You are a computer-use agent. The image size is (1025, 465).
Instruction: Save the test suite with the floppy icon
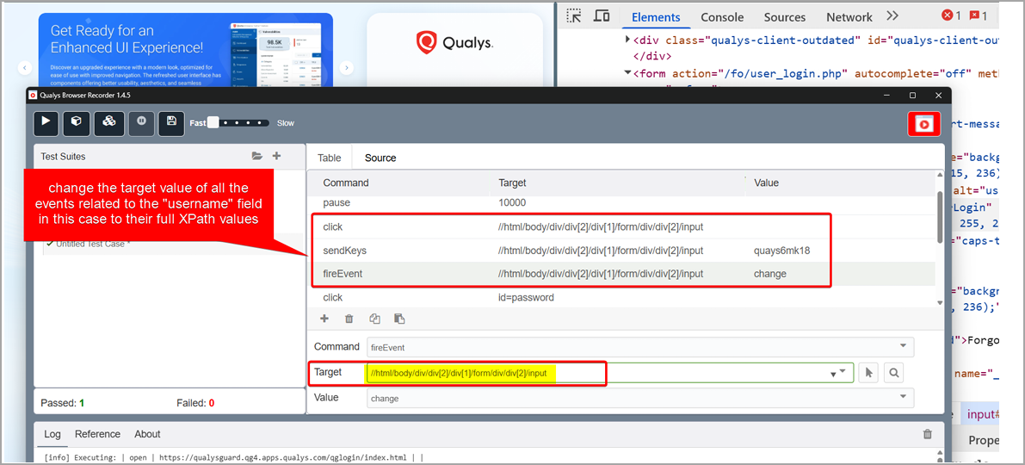171,122
